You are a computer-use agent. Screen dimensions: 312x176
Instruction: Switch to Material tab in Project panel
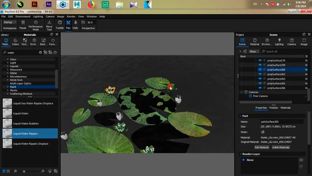pos(254,42)
